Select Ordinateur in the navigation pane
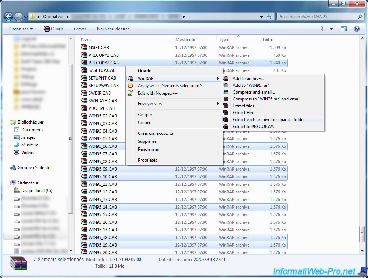 click(28, 183)
